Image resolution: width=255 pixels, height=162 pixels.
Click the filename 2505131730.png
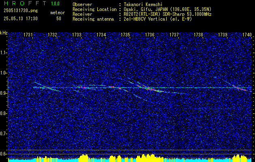pyautogui.click(x=21, y=11)
